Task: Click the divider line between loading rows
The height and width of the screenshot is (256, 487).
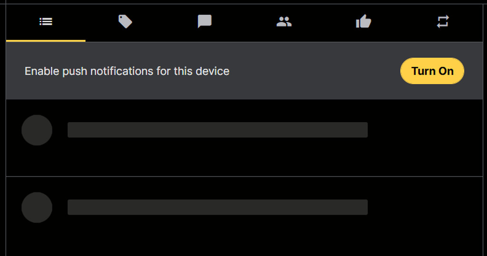Action: 244,176
